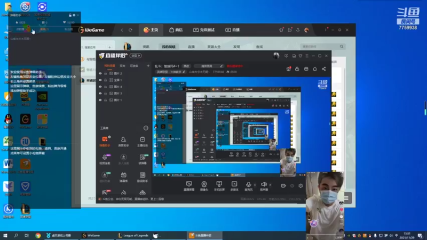Switch to the second scene tab
The image size is (427, 240).
click(x=123, y=66)
